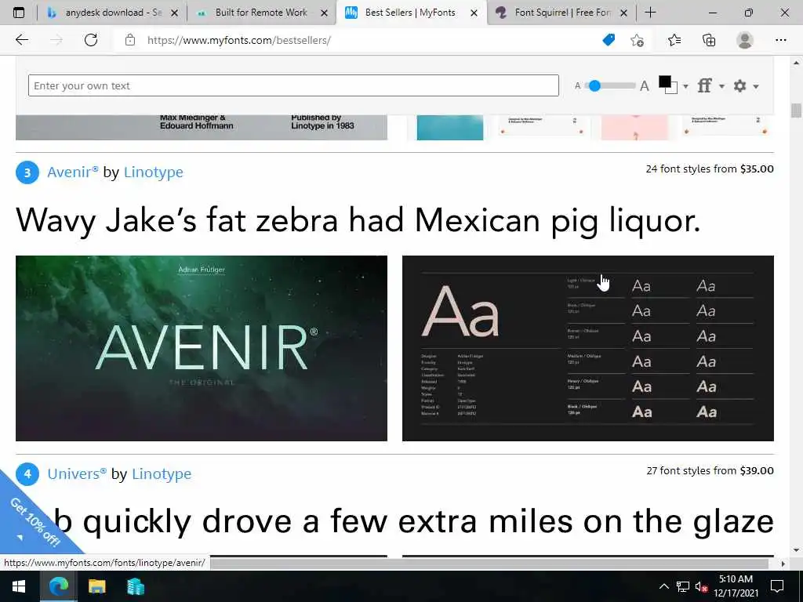Expand the settings gear dropdown arrow
This screenshot has height=602, width=803.
pyautogui.click(x=755, y=86)
